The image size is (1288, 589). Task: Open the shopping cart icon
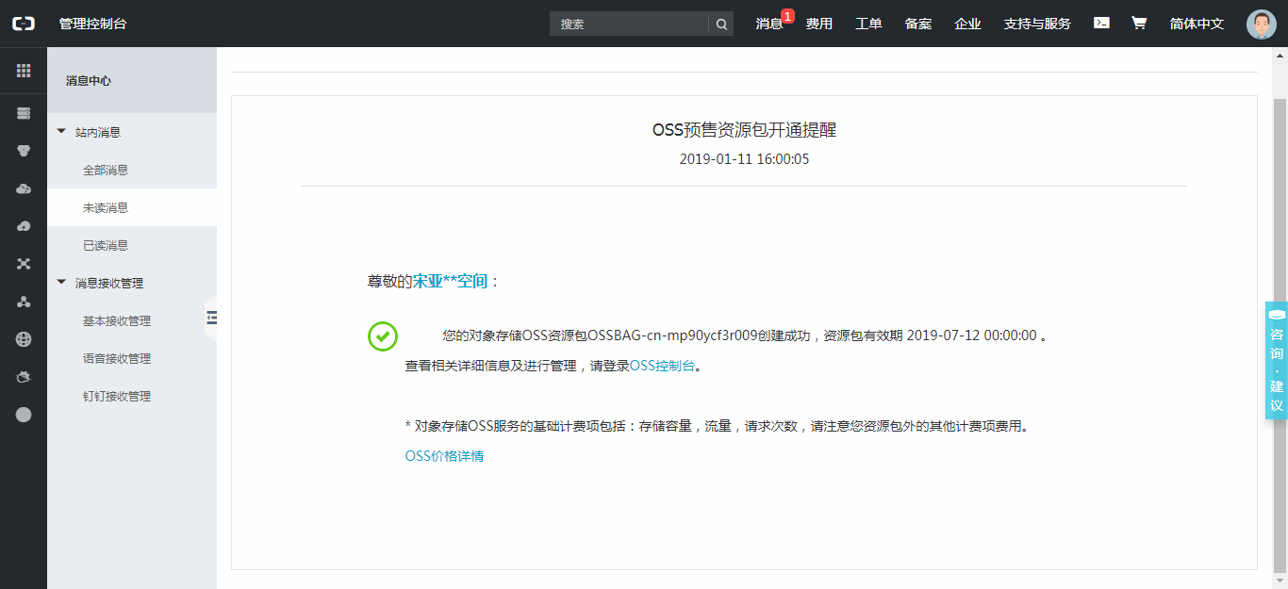pos(1139,23)
